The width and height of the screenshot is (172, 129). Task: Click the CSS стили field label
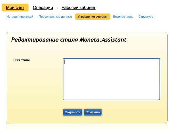pyautogui.click(x=21, y=60)
